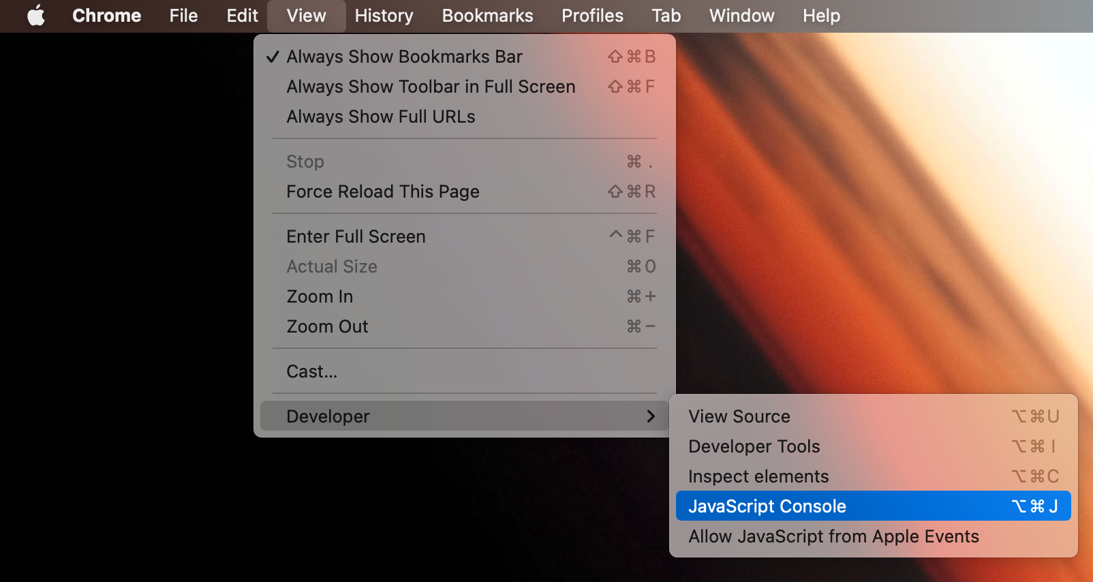Select the Cast... menu item
The image size is (1093, 582).
[x=465, y=371]
